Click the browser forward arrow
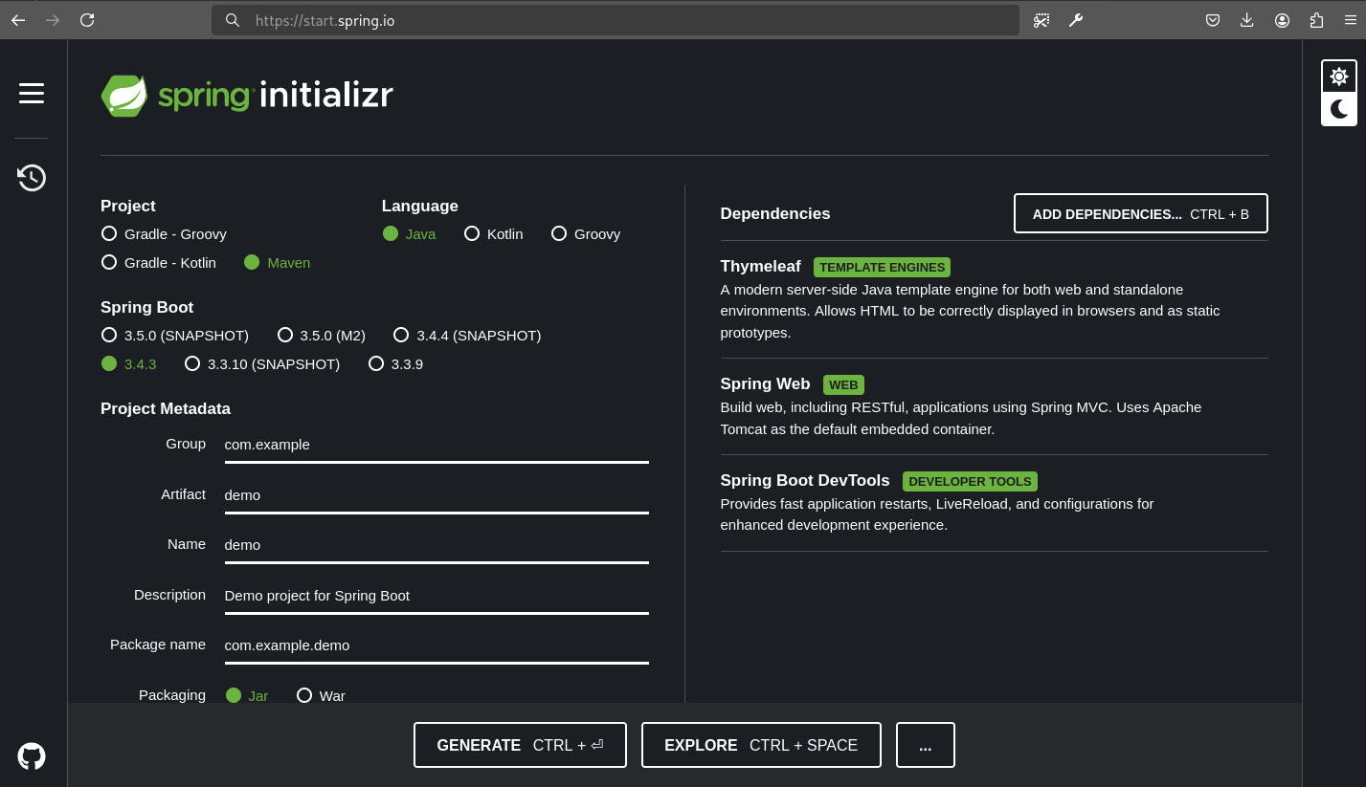The image size is (1366, 787). click(x=53, y=20)
